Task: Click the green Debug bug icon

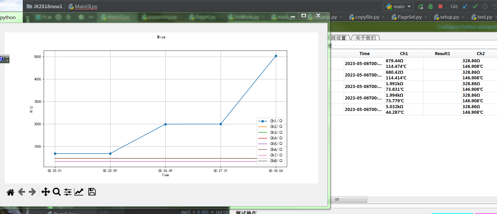Action: 431,6
